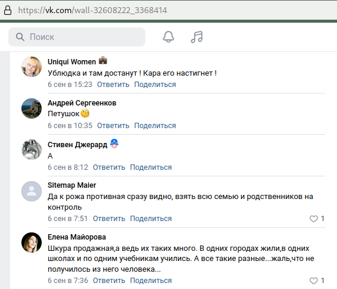Select the vk.com URL in address bar
The image size is (337, 289).
(93, 10)
